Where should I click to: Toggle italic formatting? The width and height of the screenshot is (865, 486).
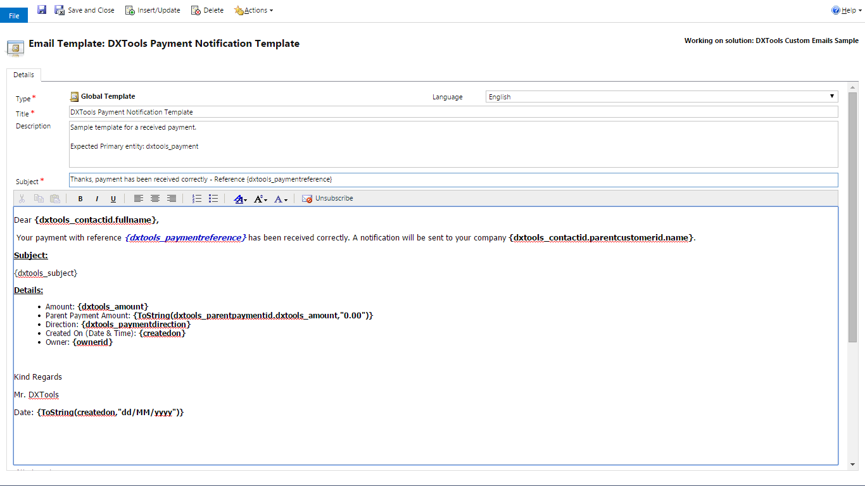(97, 199)
